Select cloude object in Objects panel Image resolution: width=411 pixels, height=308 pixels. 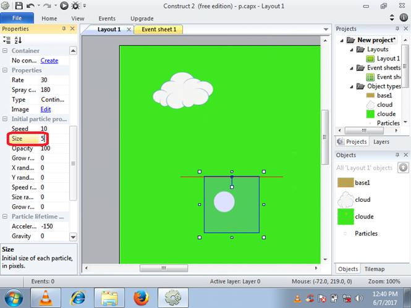pyautogui.click(x=356, y=217)
